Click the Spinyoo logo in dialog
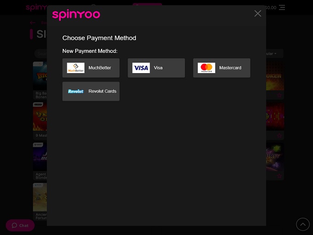The image size is (313, 235). [76, 15]
